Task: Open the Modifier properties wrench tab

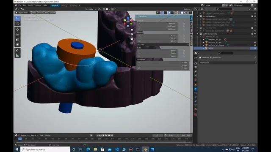Action: (196, 89)
